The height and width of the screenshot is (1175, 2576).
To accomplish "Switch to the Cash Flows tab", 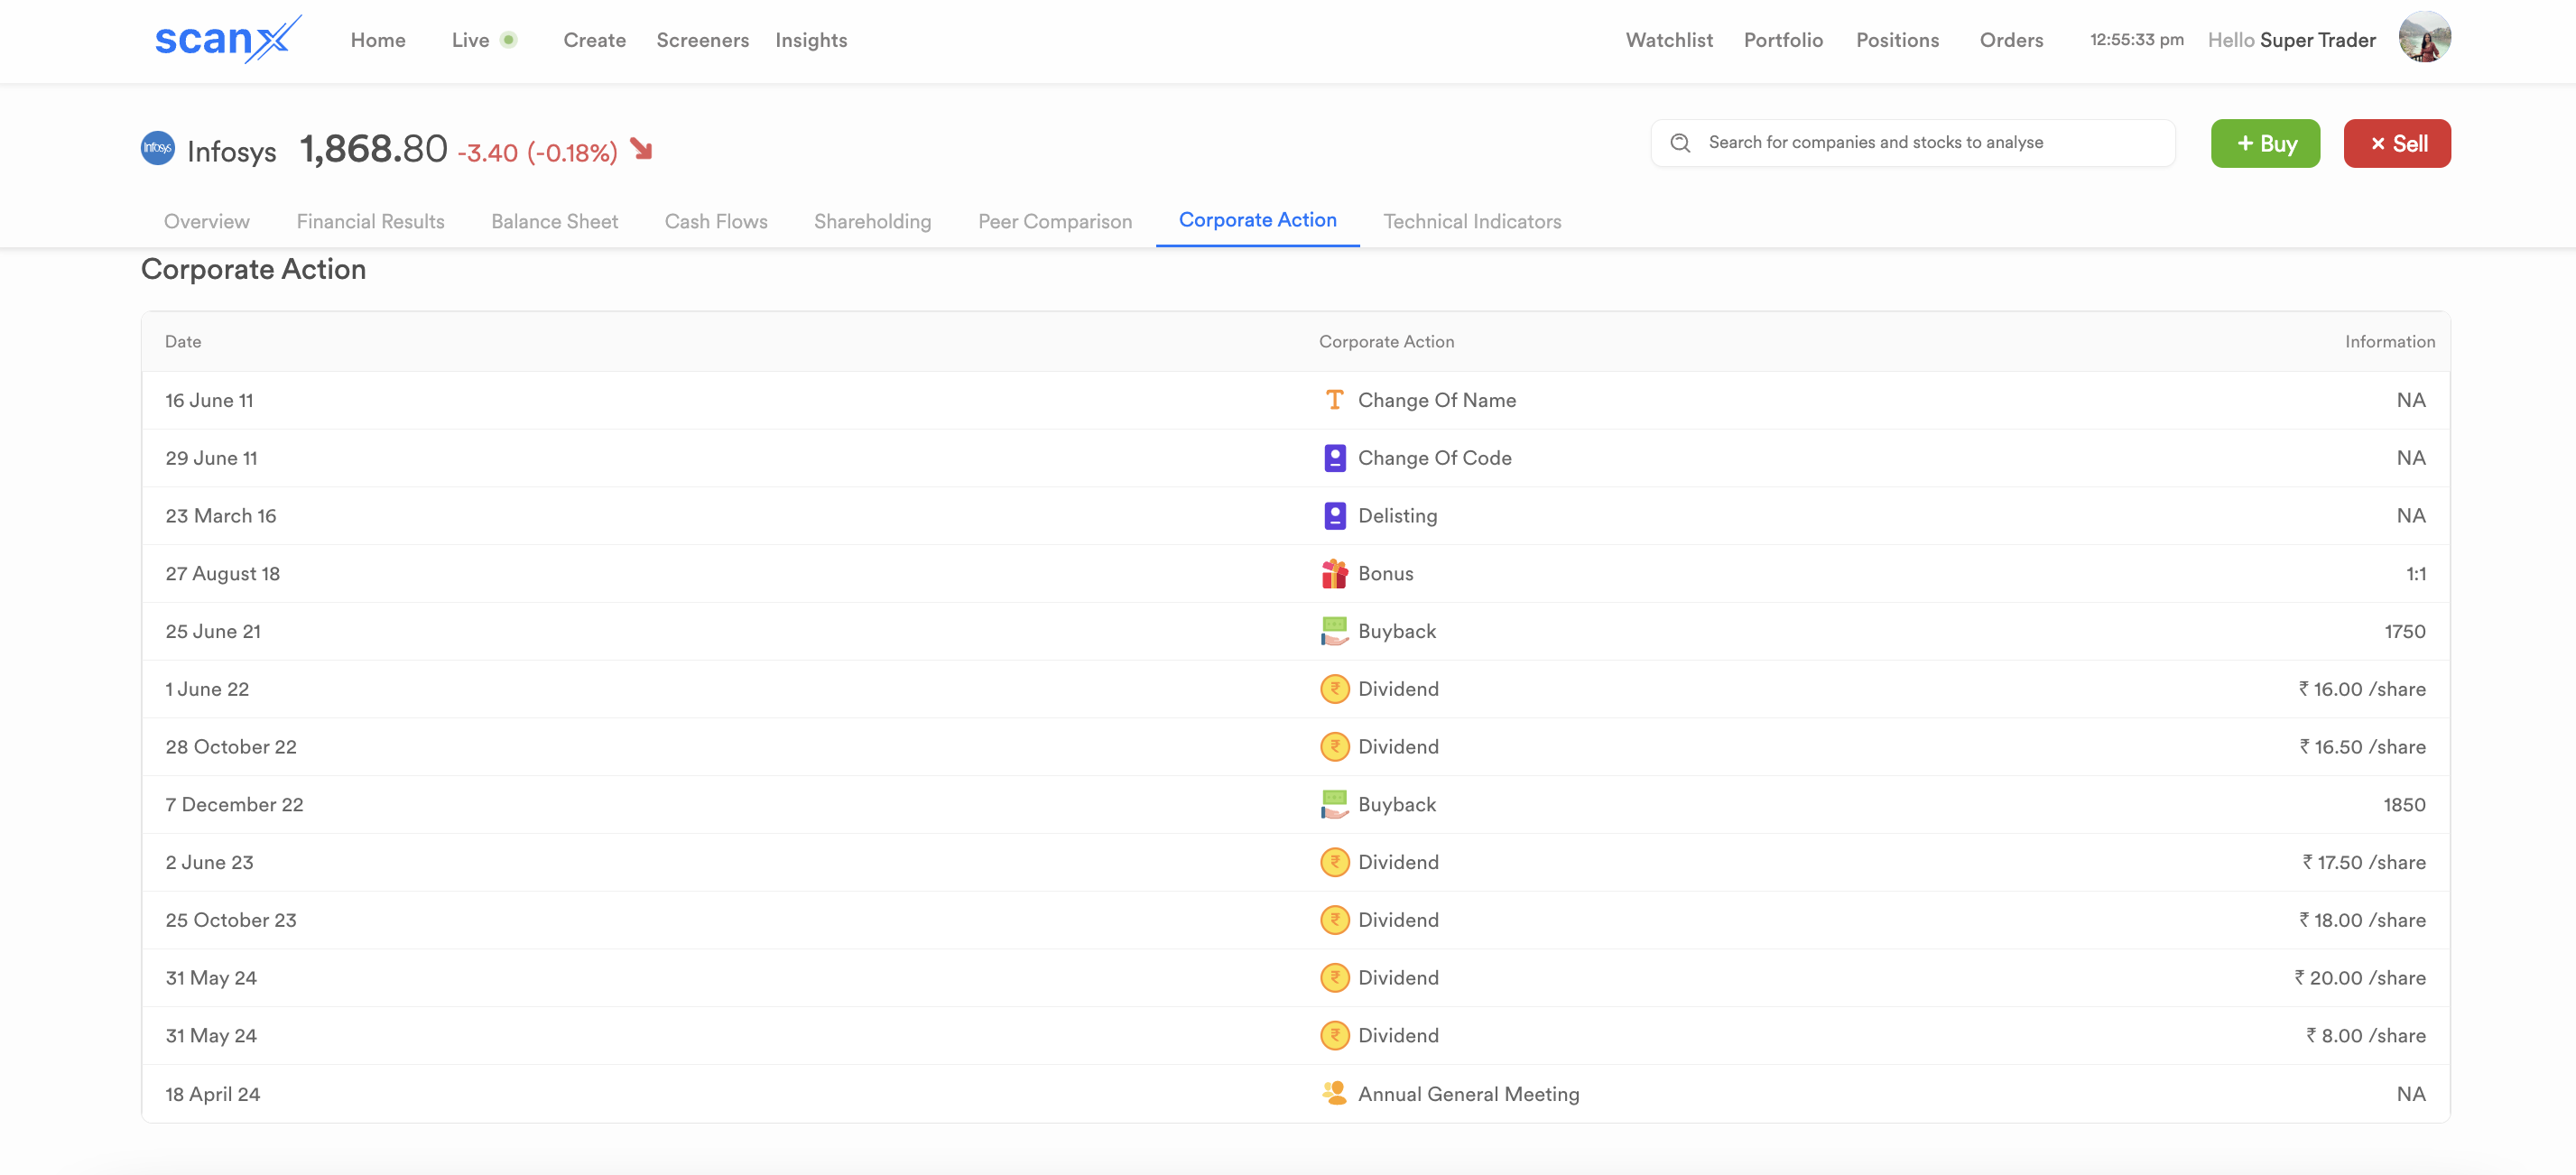I will click(x=716, y=221).
